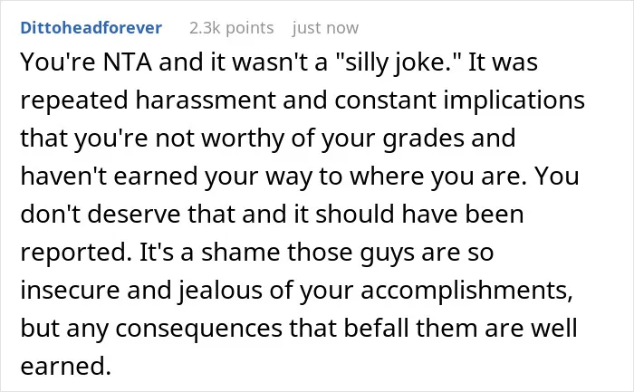Click the word "accomplishments," in the comment

(x=466, y=291)
